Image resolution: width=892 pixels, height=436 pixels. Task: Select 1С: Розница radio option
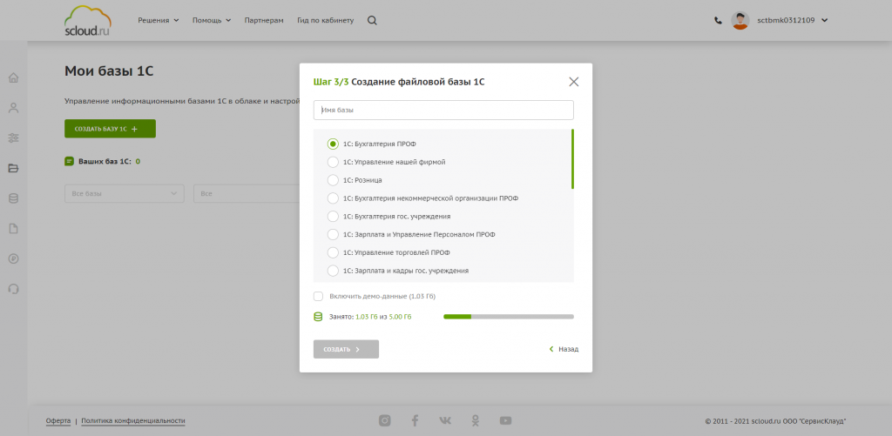tap(333, 180)
